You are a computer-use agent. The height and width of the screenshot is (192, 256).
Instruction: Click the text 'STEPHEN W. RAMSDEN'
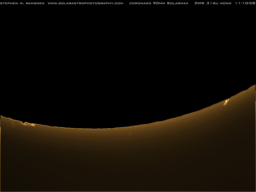(x=22, y=3)
